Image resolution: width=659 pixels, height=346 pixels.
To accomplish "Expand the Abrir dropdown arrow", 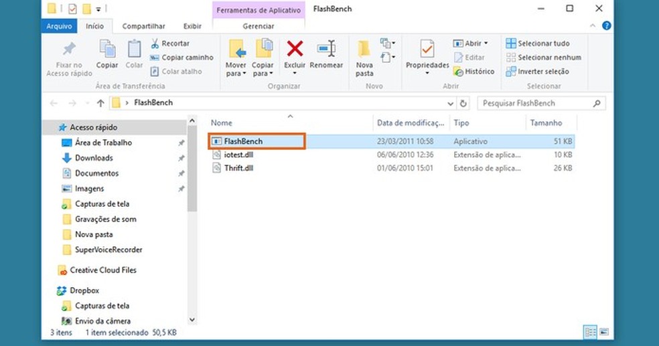I will 486,44.
